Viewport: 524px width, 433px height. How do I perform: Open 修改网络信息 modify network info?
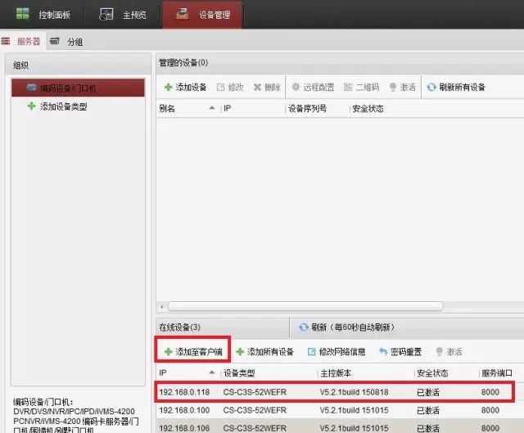(x=337, y=351)
